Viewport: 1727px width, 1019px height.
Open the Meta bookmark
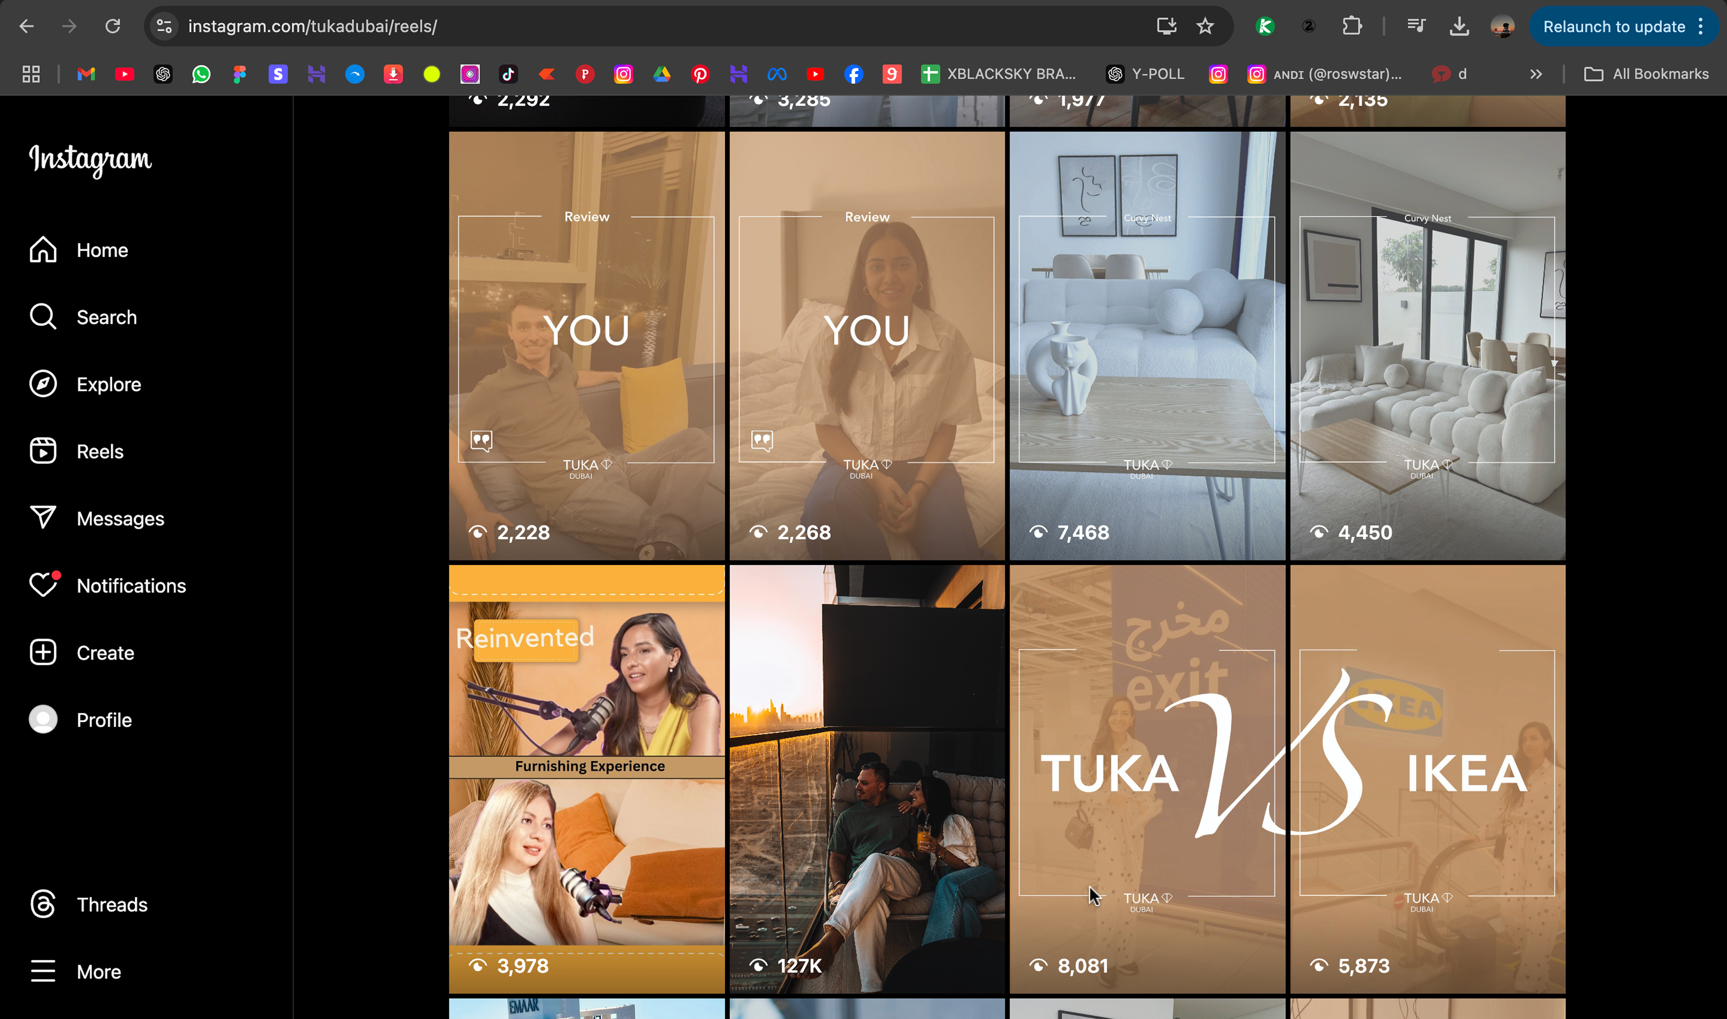click(778, 74)
